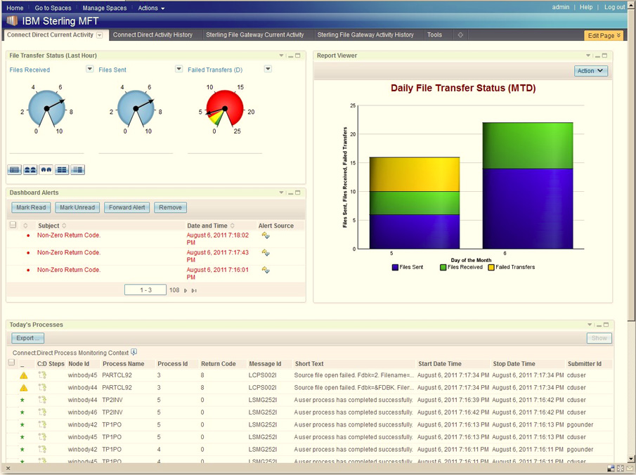This screenshot has width=636, height=475.
Task: Click the C:D Steps icon for the winbody44 PARTCL92 row
Action: click(42, 387)
